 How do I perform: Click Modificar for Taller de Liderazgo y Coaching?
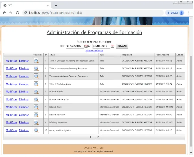tap(12, 61)
